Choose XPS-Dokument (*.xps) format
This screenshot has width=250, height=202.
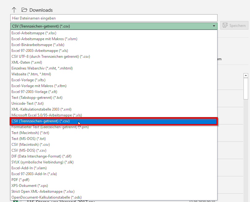point(114,186)
